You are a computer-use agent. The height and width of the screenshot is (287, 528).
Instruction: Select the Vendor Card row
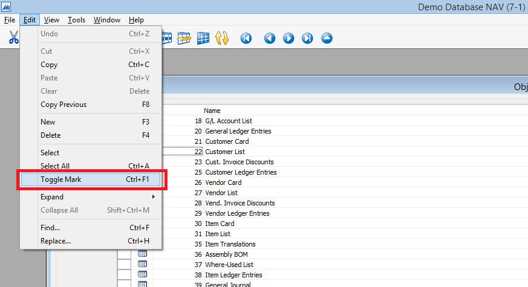point(223,182)
